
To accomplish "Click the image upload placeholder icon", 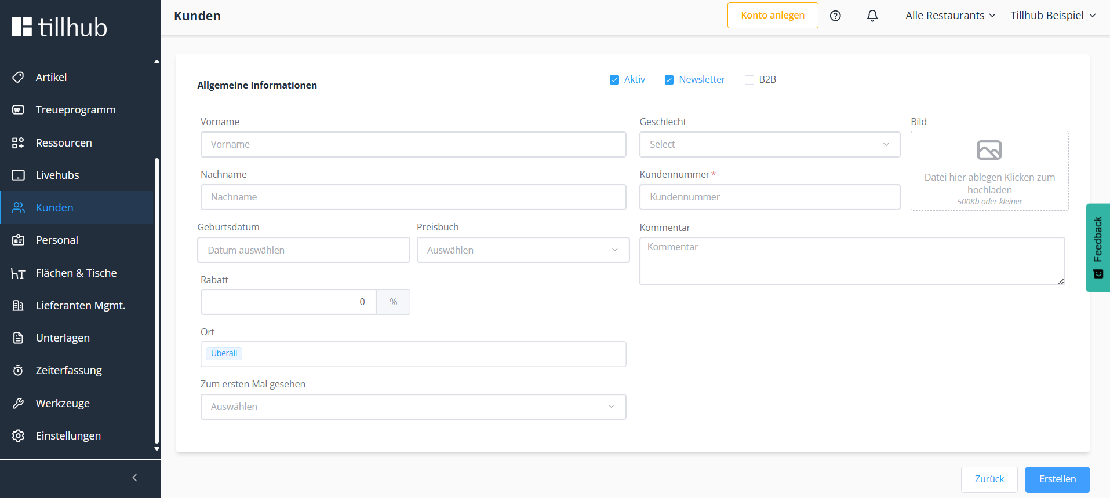I will point(989,150).
